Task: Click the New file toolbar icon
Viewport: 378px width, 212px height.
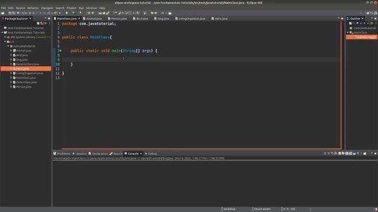Action: coord(2,13)
